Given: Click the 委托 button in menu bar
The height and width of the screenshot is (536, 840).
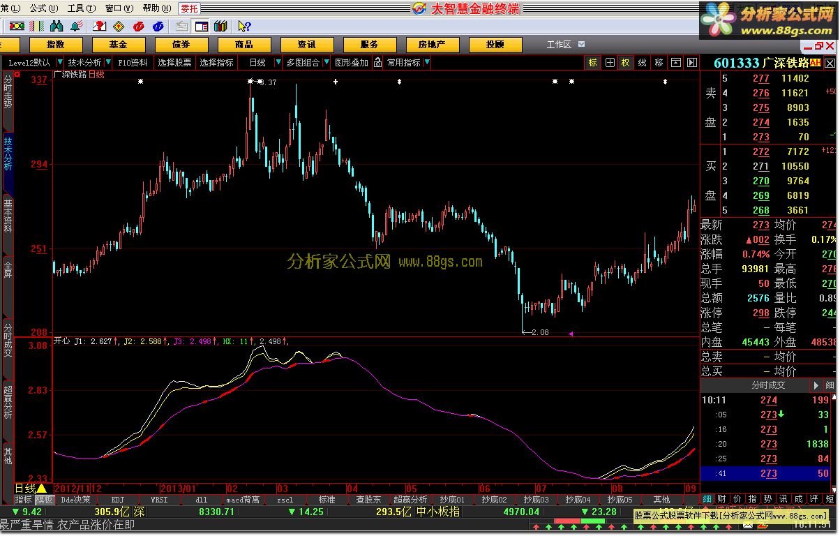Looking at the screenshot, I should [x=189, y=8].
